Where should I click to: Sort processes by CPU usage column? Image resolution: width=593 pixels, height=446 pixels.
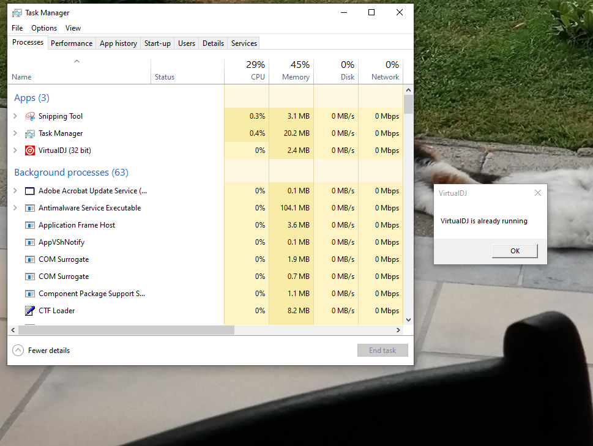click(247, 72)
